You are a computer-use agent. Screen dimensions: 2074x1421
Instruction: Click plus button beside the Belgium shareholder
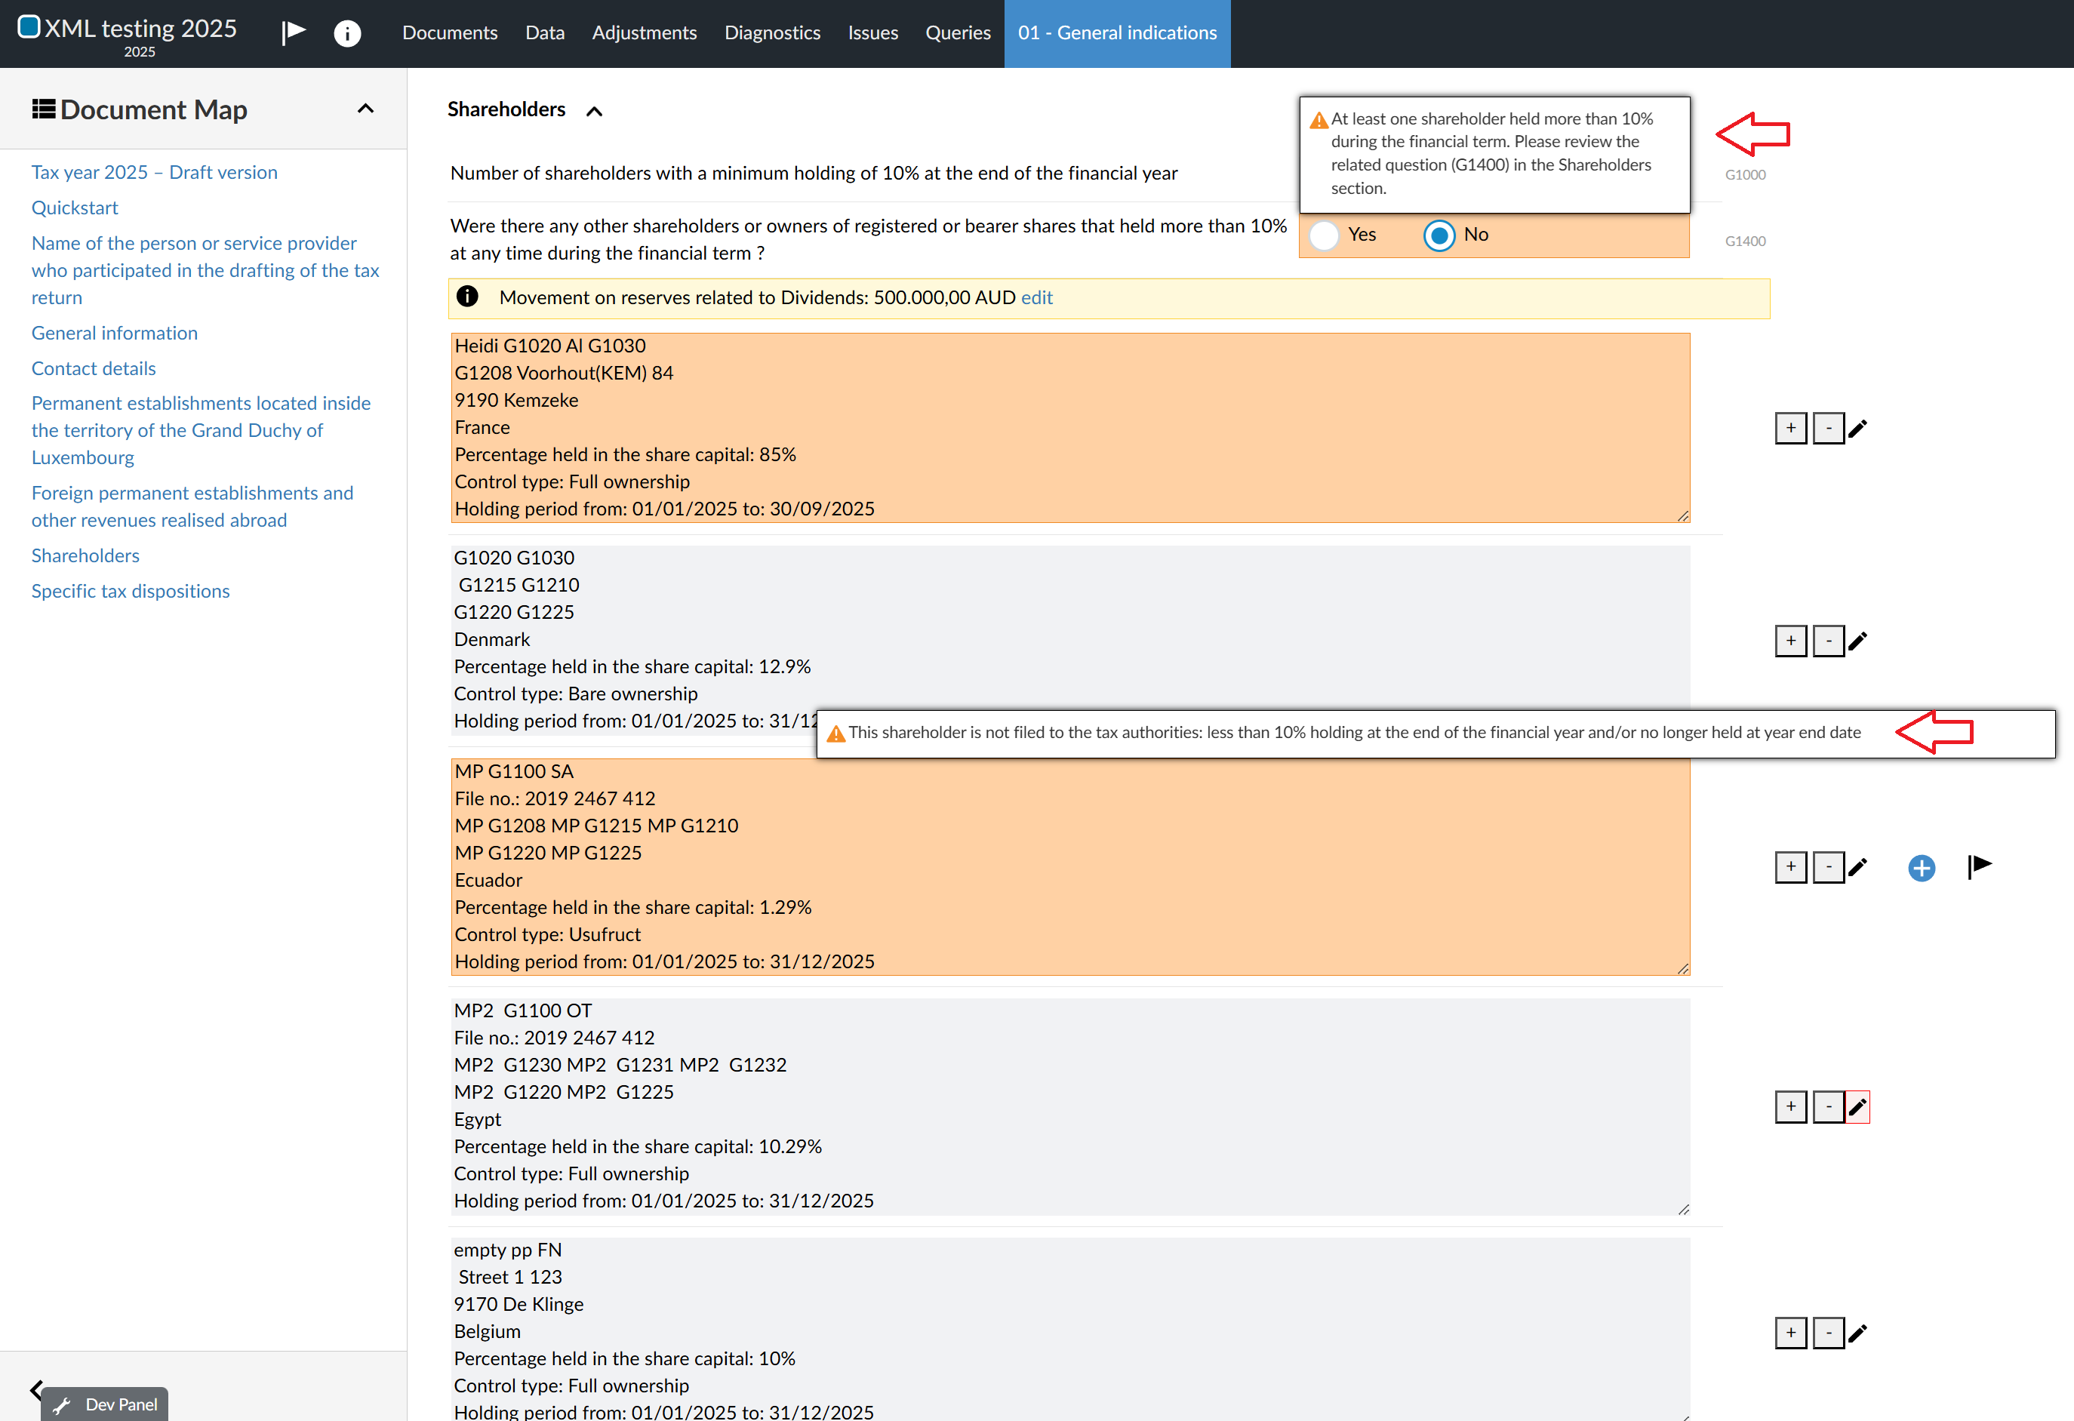tap(1790, 1333)
